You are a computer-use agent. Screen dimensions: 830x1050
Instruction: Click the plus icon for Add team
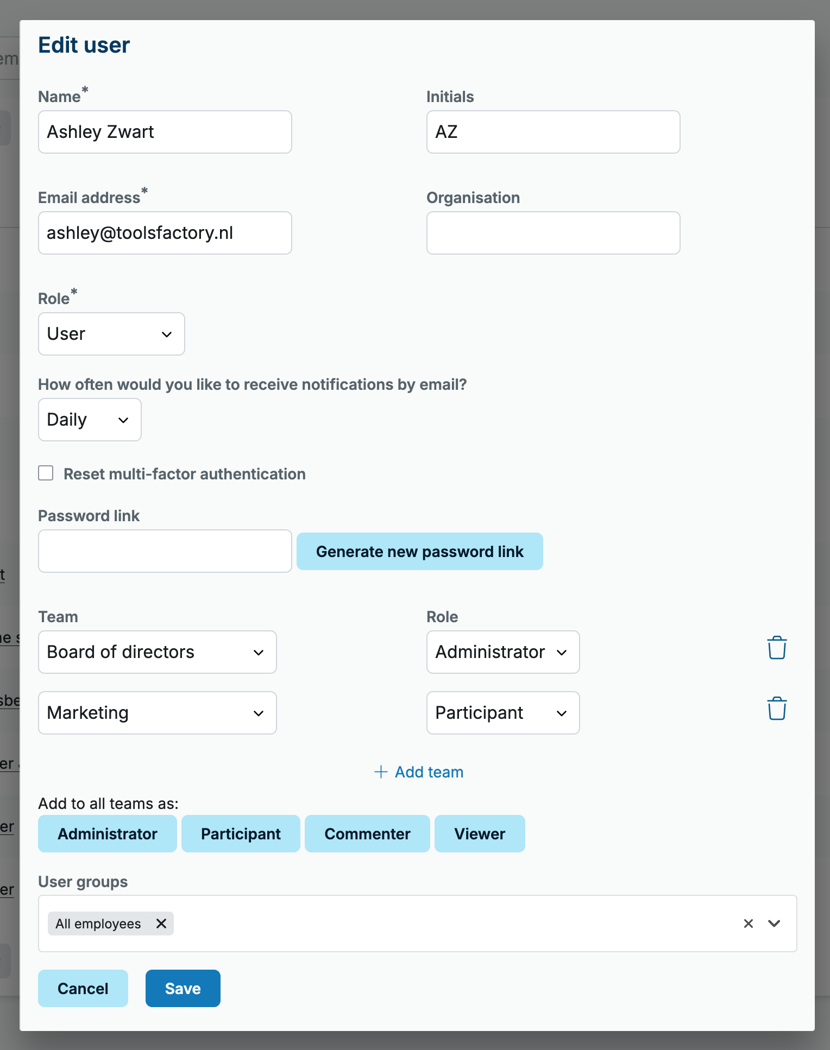click(x=381, y=771)
